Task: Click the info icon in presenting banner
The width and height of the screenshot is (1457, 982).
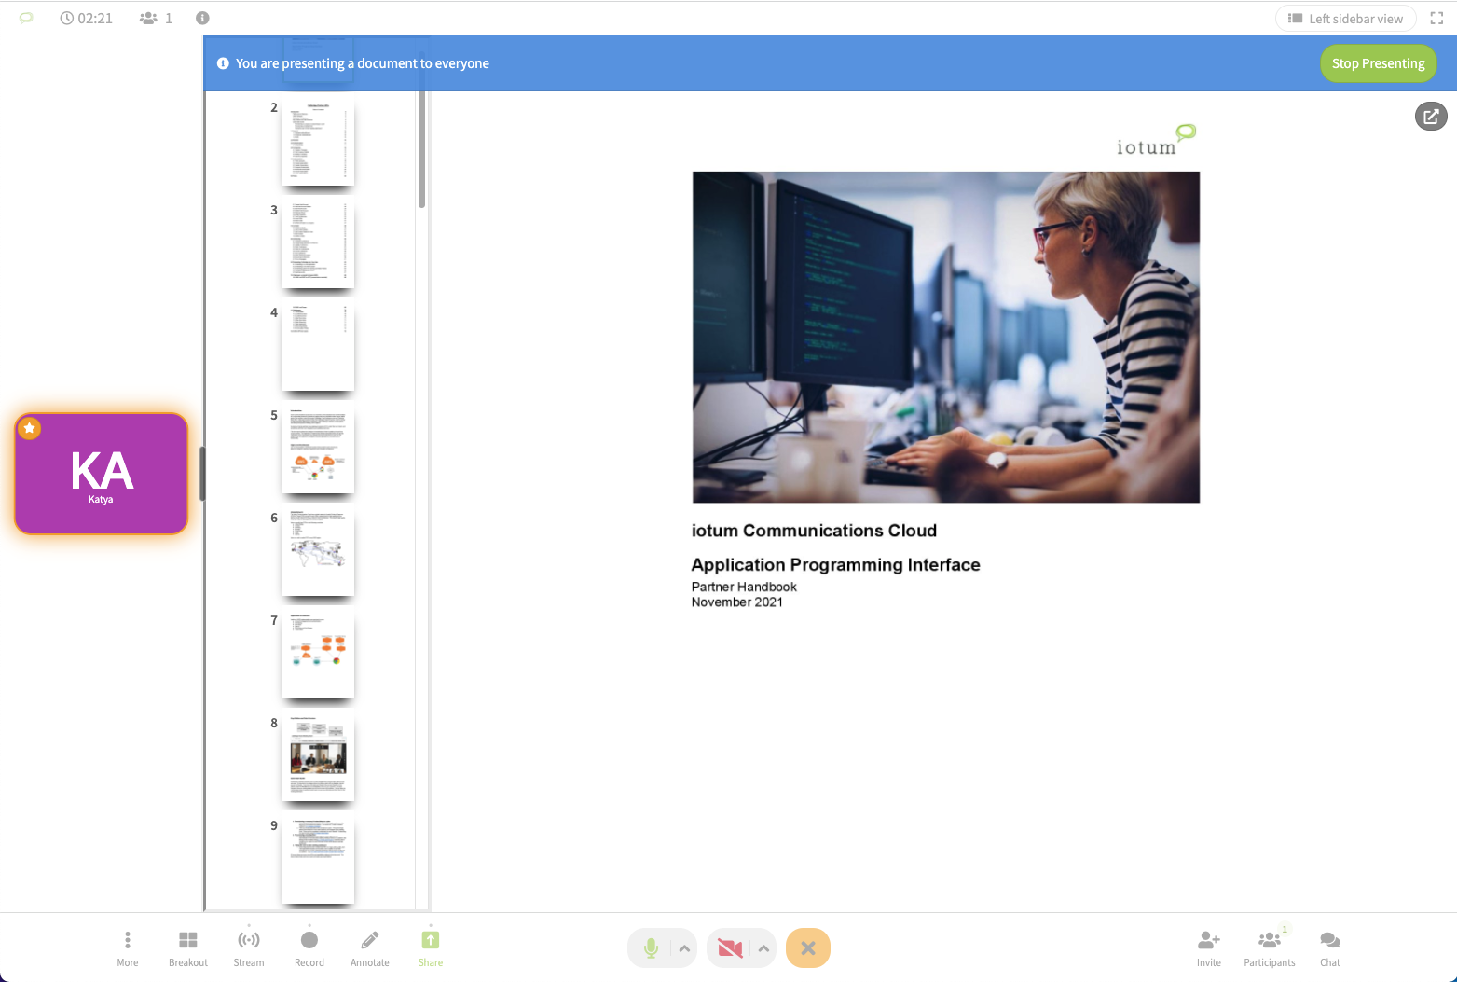Action: click(223, 63)
